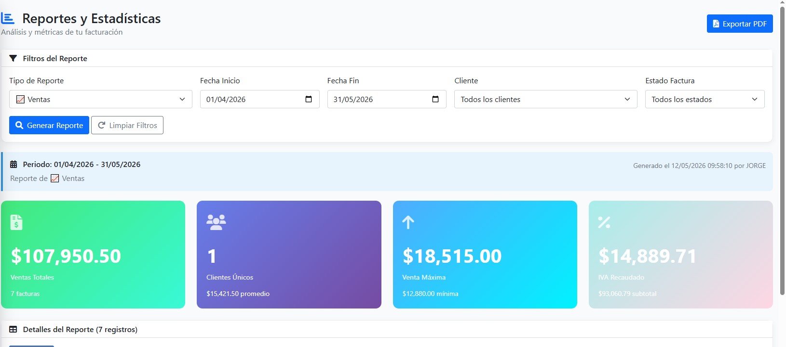Open the Todos los estados dropdown
The width and height of the screenshot is (786, 347).
[705, 99]
